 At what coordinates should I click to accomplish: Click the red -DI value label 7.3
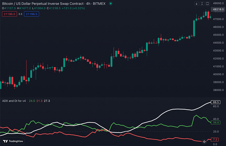(215, 140)
